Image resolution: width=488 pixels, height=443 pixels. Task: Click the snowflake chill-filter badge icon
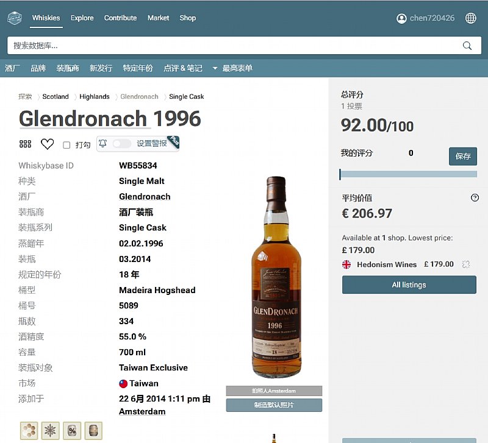(x=51, y=430)
